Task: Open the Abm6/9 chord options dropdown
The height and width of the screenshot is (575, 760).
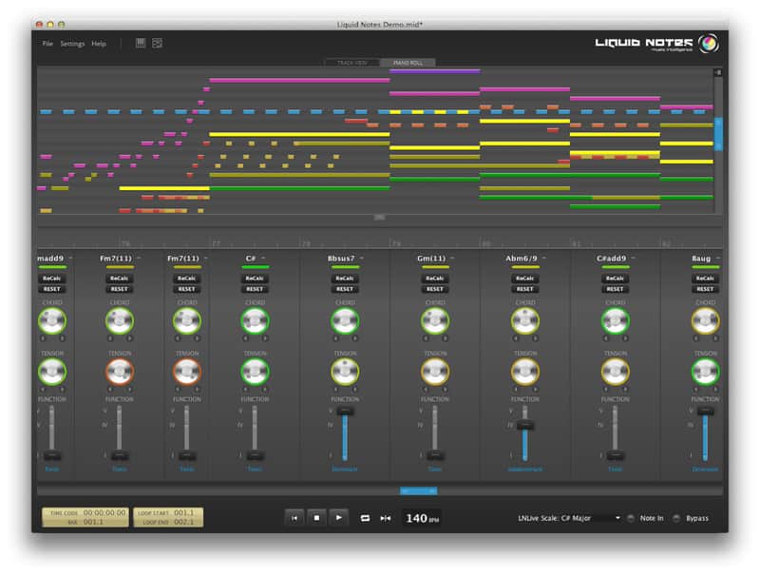Action: (x=544, y=259)
